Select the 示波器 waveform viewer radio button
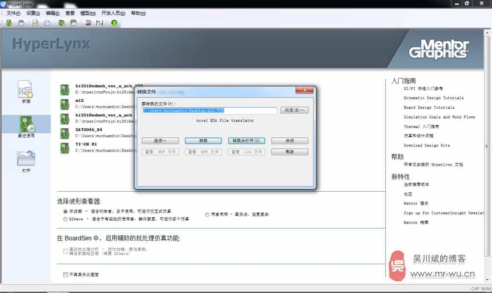 coord(65,211)
